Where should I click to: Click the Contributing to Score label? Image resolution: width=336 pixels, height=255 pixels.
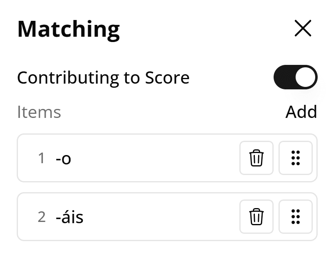coord(103,78)
